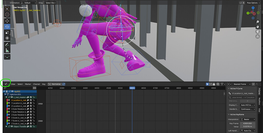Click the green Y Scale color swatch
263x133 pixels.
pos(7,120)
